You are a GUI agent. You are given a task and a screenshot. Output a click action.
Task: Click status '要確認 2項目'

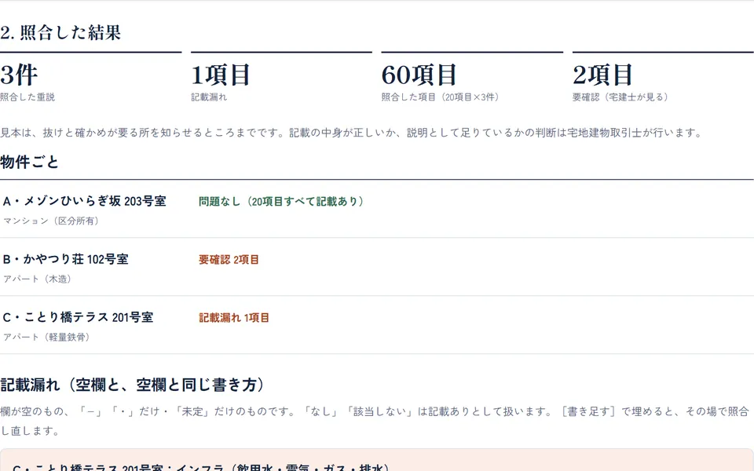click(x=229, y=260)
